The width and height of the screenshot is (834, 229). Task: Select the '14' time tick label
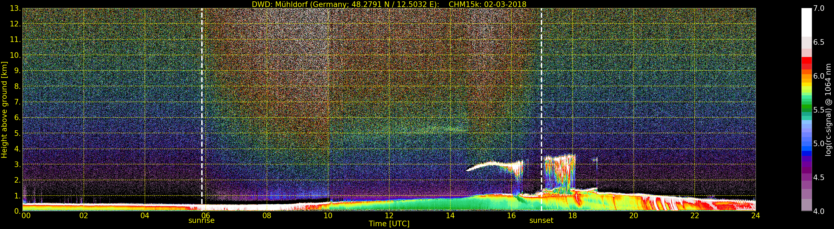450,215
